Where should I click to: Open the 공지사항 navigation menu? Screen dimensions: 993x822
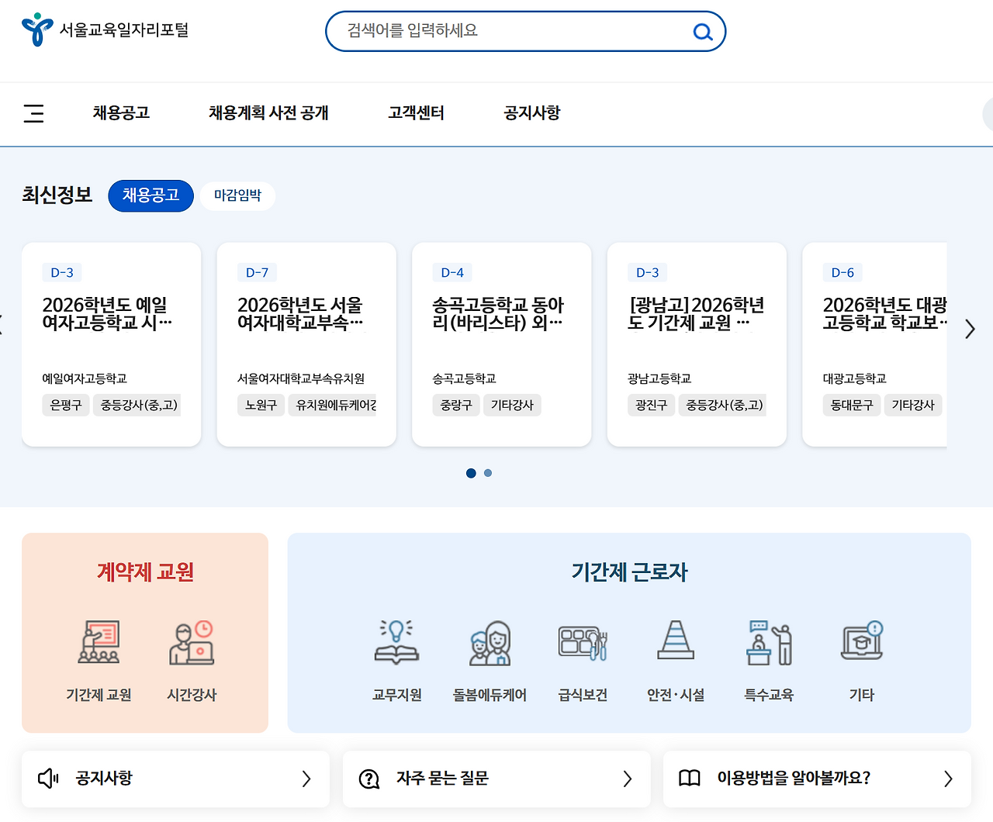[532, 113]
